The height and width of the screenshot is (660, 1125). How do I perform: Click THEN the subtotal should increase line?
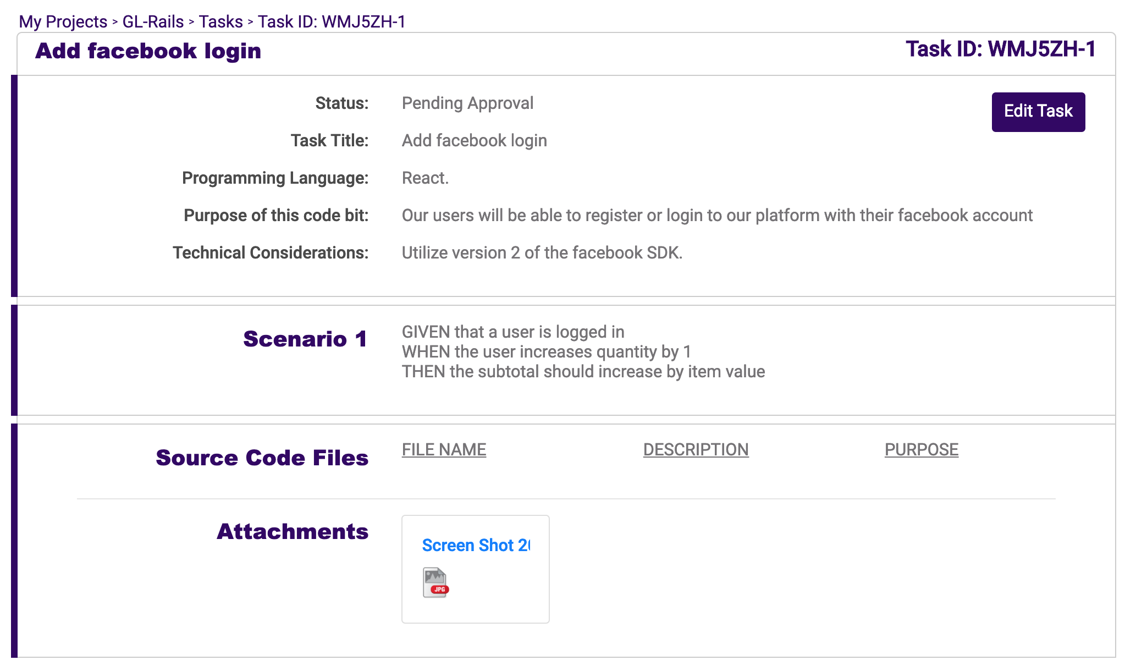coord(583,371)
